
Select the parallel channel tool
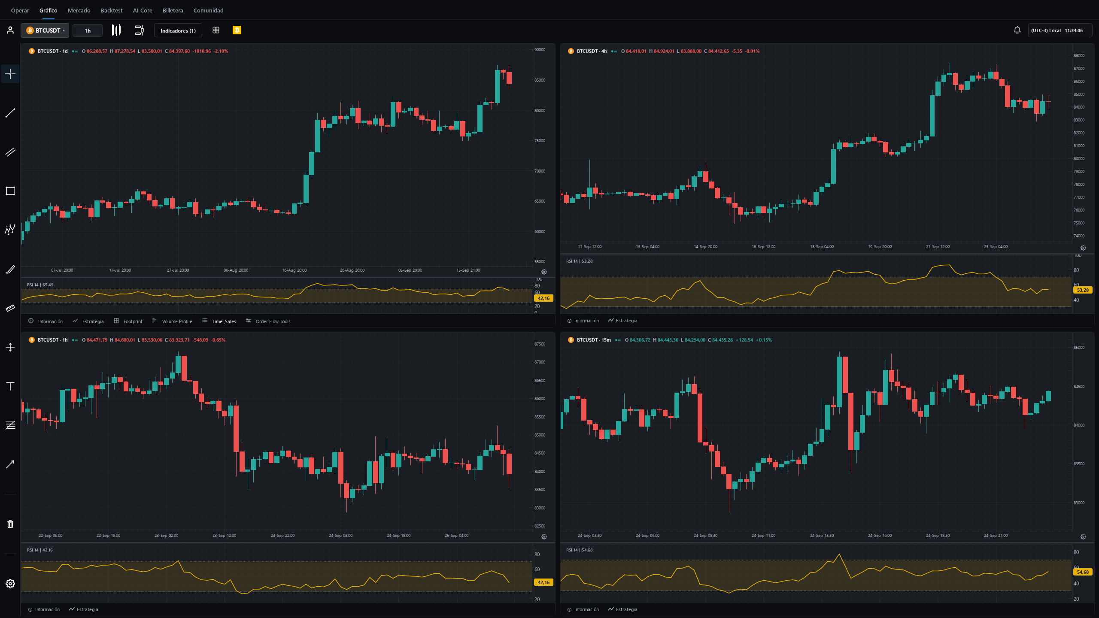[x=10, y=152]
